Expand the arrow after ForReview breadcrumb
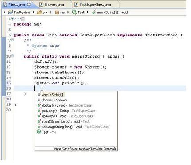Screen dimensions: 191x165 34,12
